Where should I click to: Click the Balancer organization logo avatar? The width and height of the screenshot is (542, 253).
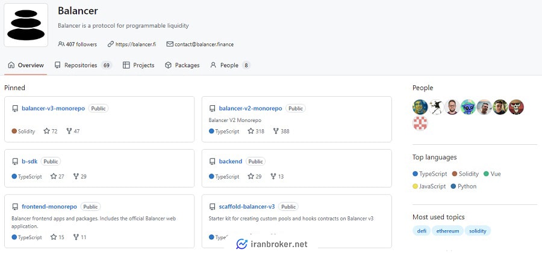pos(26,25)
